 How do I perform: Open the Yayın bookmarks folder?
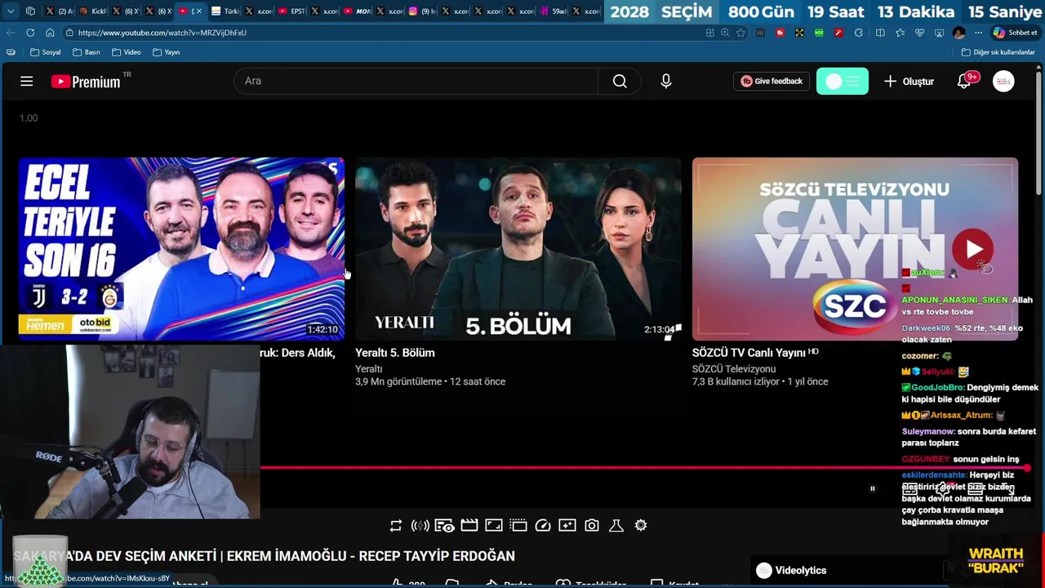(x=166, y=52)
